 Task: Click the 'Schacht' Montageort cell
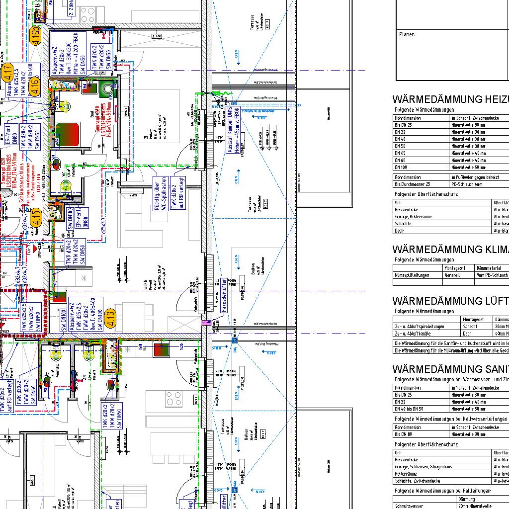pos(477,327)
